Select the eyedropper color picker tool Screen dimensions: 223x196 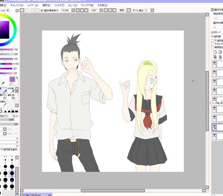click(2, 83)
